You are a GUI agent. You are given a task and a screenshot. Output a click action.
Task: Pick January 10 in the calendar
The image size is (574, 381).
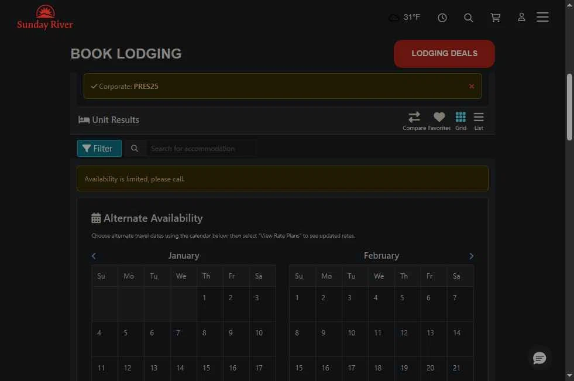pyautogui.click(x=263, y=339)
